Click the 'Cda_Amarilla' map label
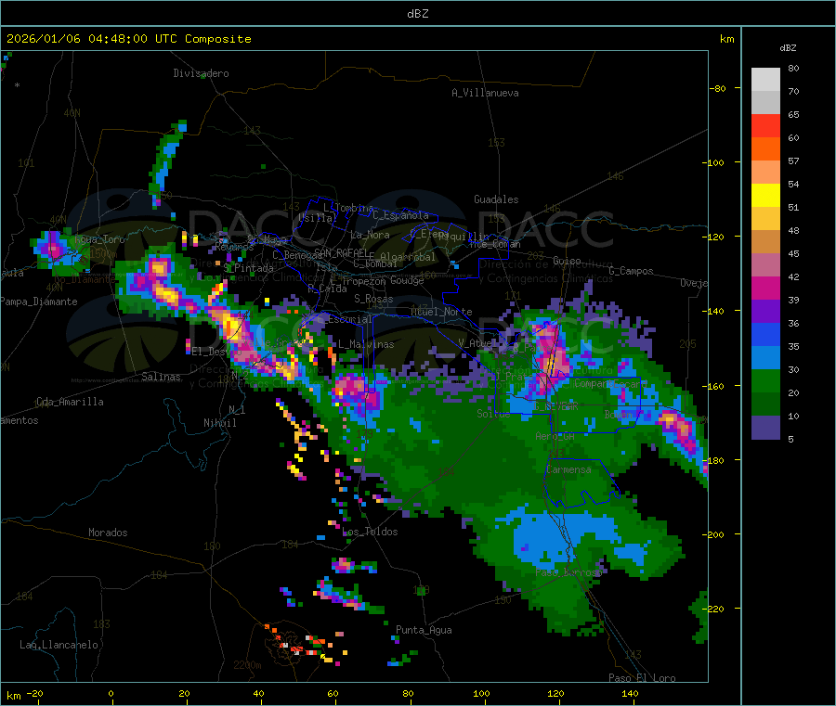The height and width of the screenshot is (706, 836). [x=70, y=402]
